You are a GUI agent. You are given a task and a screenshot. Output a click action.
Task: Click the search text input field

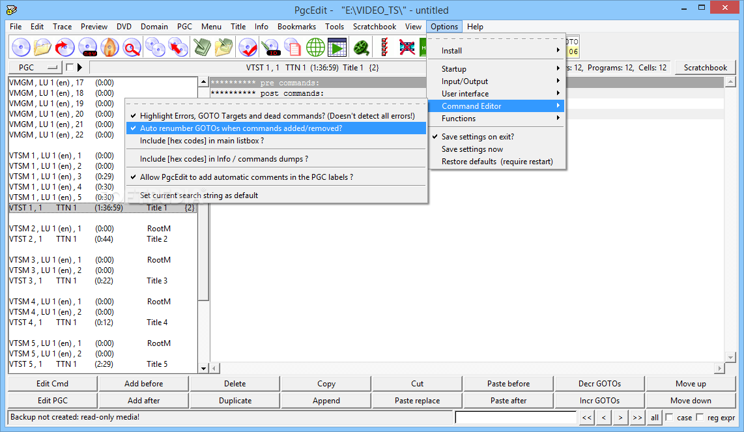515,417
